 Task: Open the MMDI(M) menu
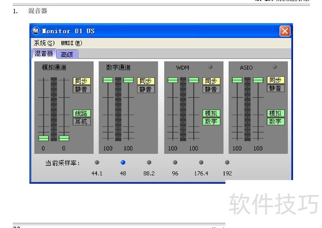(x=71, y=43)
